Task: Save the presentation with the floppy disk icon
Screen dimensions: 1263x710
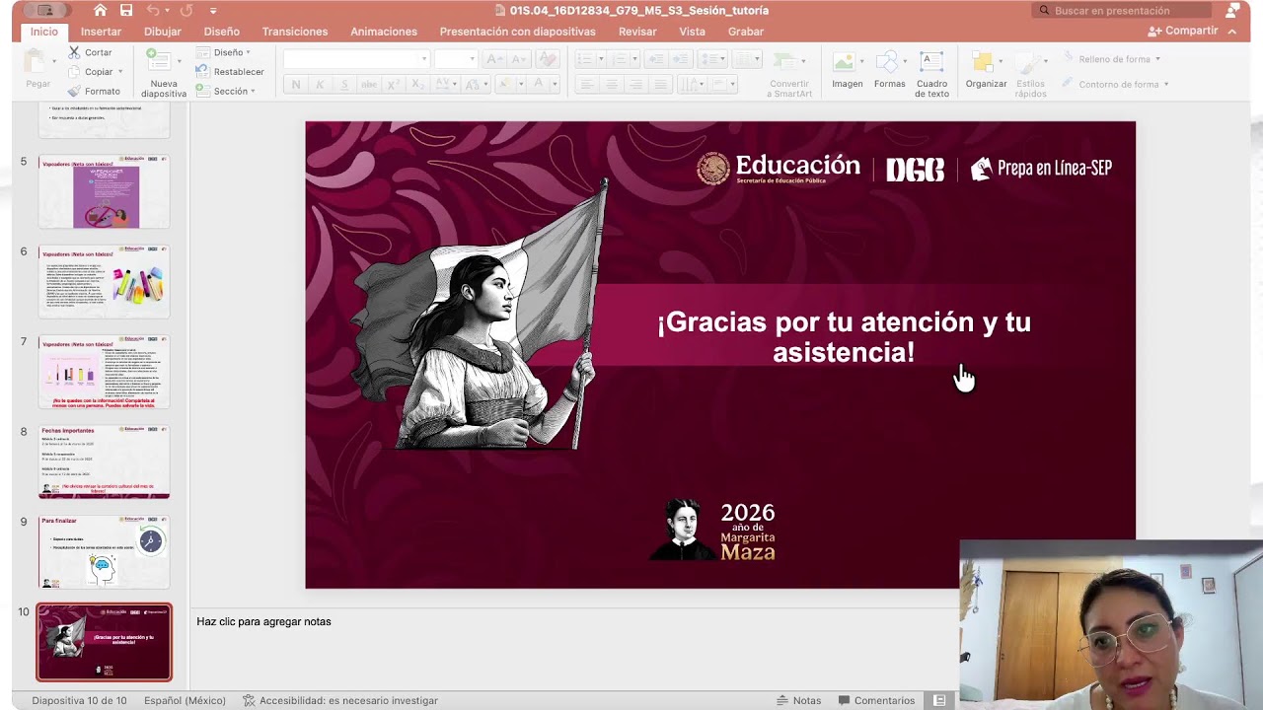Action: pos(126,10)
